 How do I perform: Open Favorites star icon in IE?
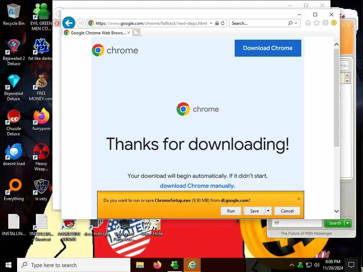click(x=317, y=23)
